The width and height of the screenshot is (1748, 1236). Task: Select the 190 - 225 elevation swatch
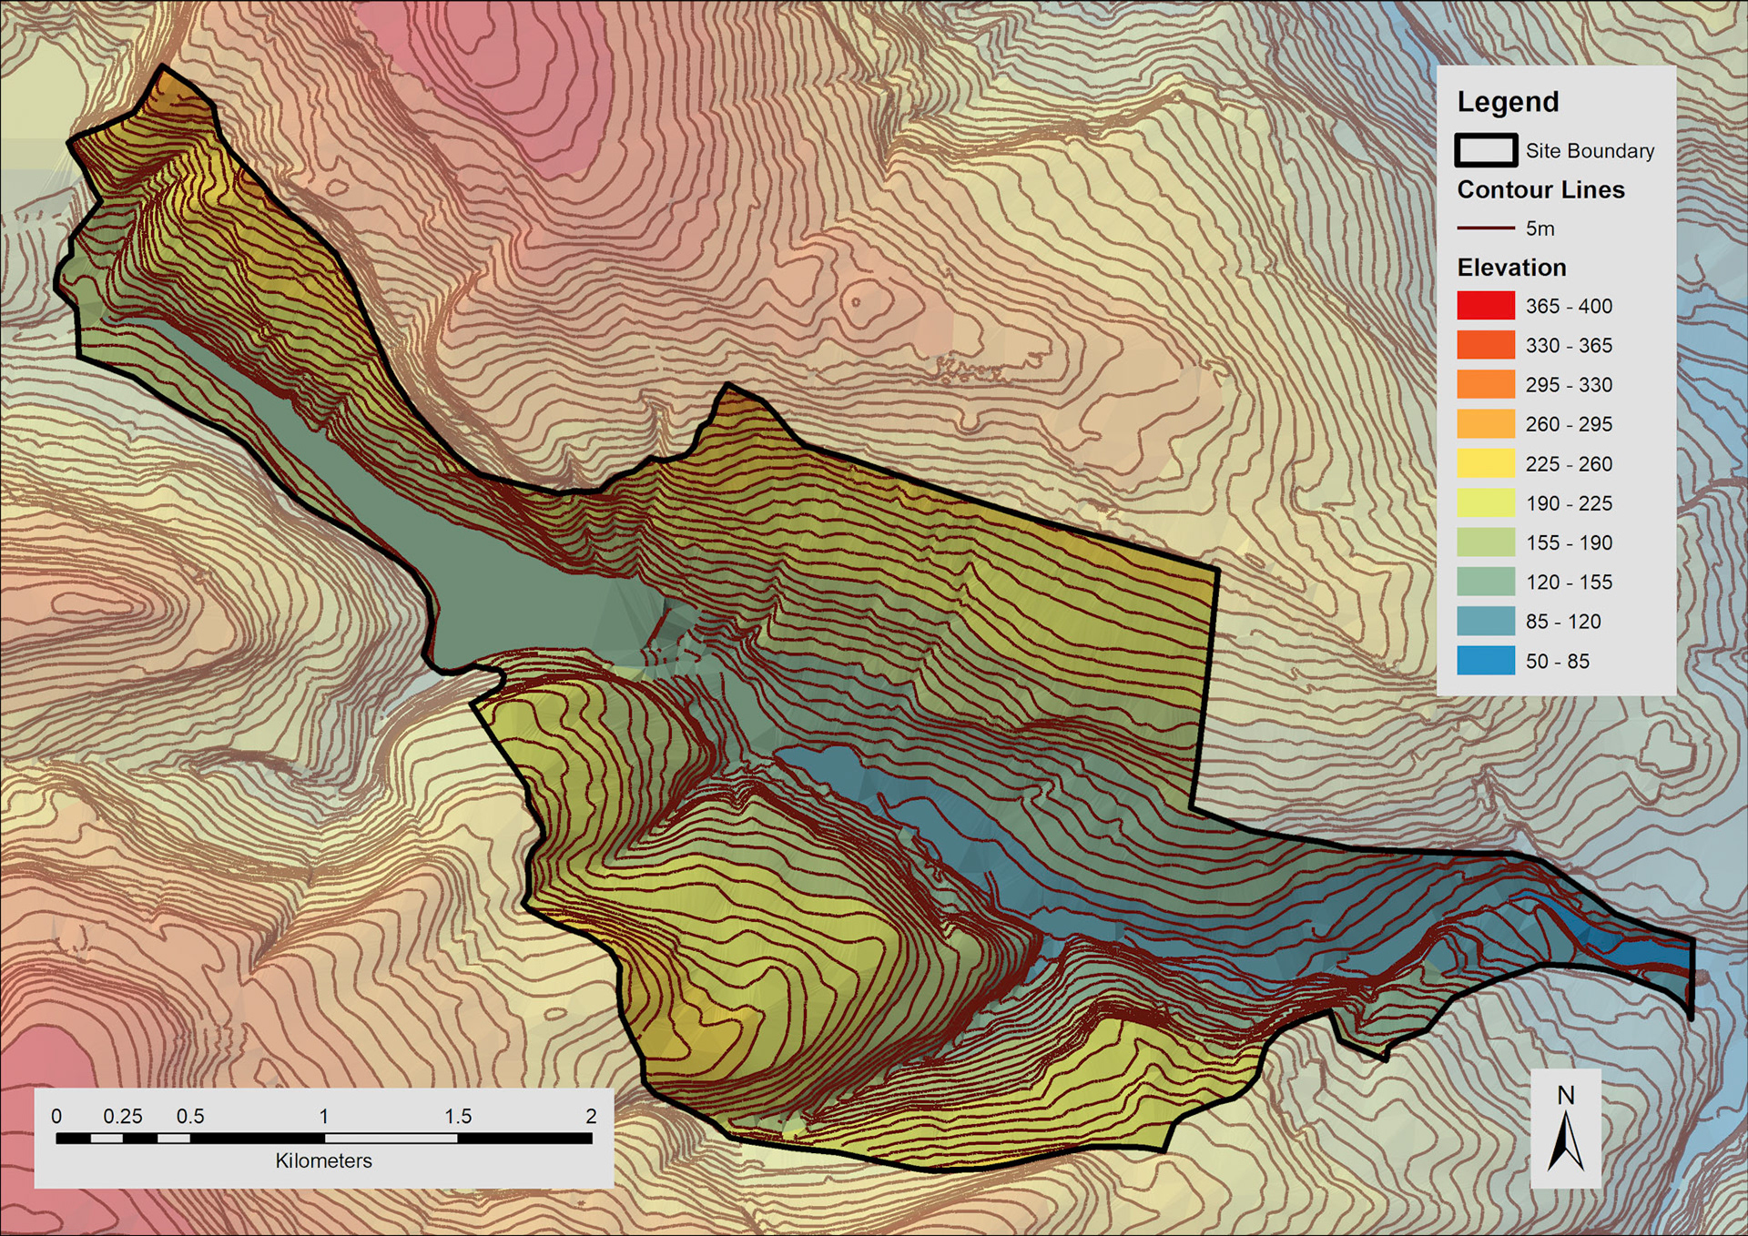pyautogui.click(x=1486, y=502)
